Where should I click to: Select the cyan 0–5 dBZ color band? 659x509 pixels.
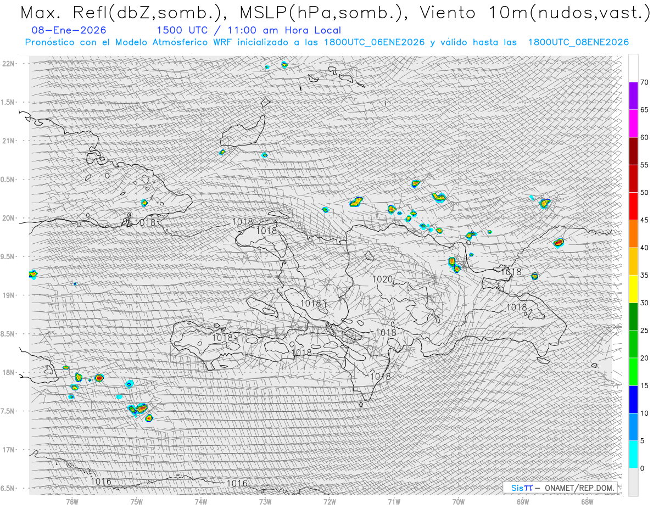pyautogui.click(x=633, y=454)
